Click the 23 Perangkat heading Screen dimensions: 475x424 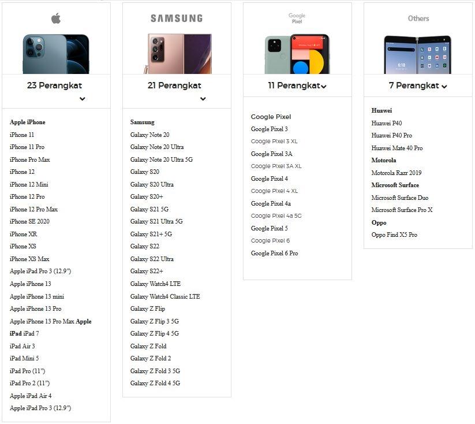(54, 85)
